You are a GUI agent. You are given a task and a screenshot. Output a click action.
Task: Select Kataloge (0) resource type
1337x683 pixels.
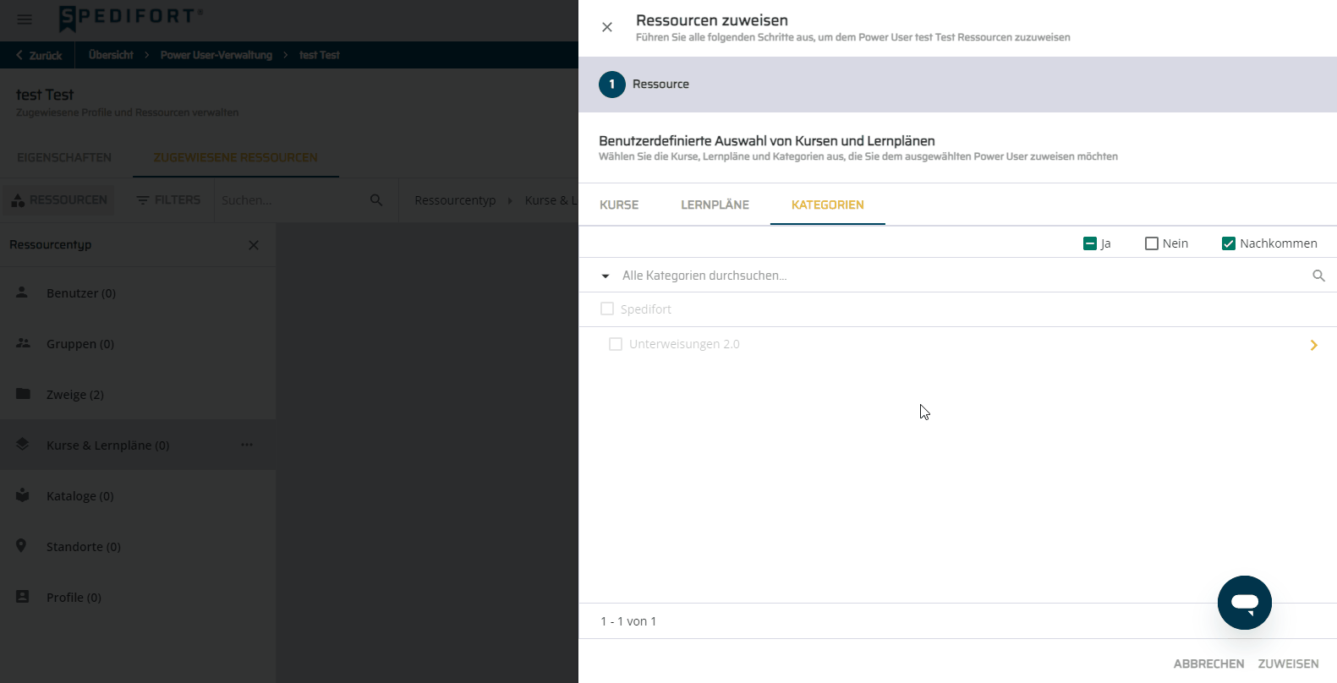(x=138, y=495)
